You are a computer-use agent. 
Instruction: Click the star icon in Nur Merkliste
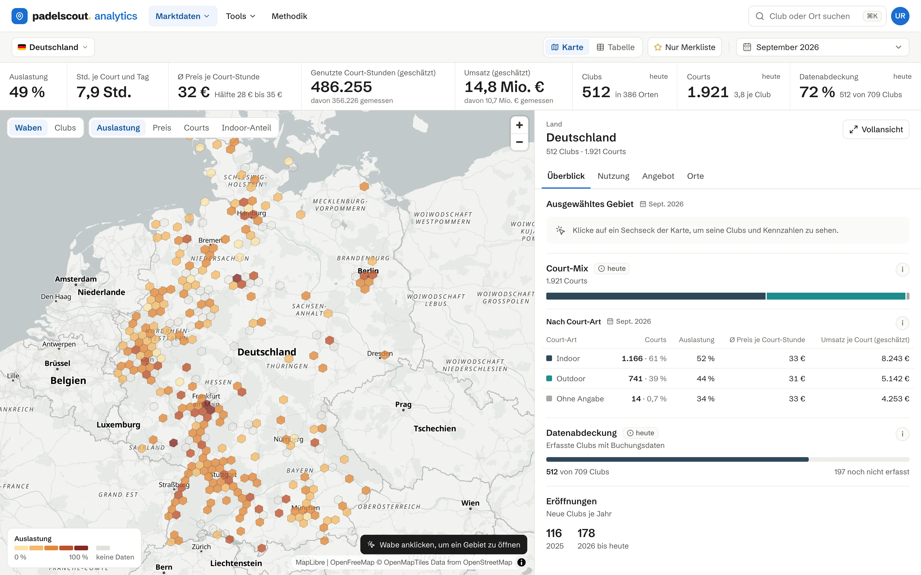(x=658, y=47)
